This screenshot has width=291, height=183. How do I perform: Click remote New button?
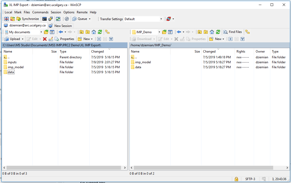pyautogui.click(x=217, y=39)
